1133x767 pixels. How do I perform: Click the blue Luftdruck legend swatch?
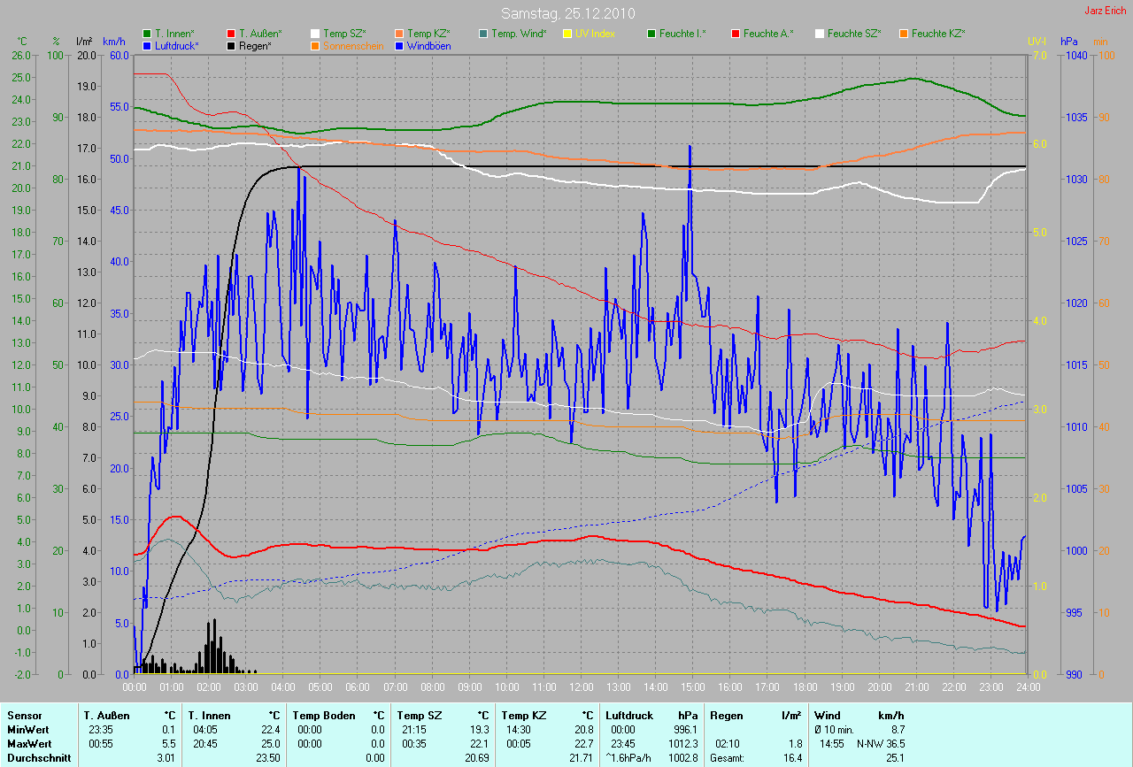(x=147, y=45)
